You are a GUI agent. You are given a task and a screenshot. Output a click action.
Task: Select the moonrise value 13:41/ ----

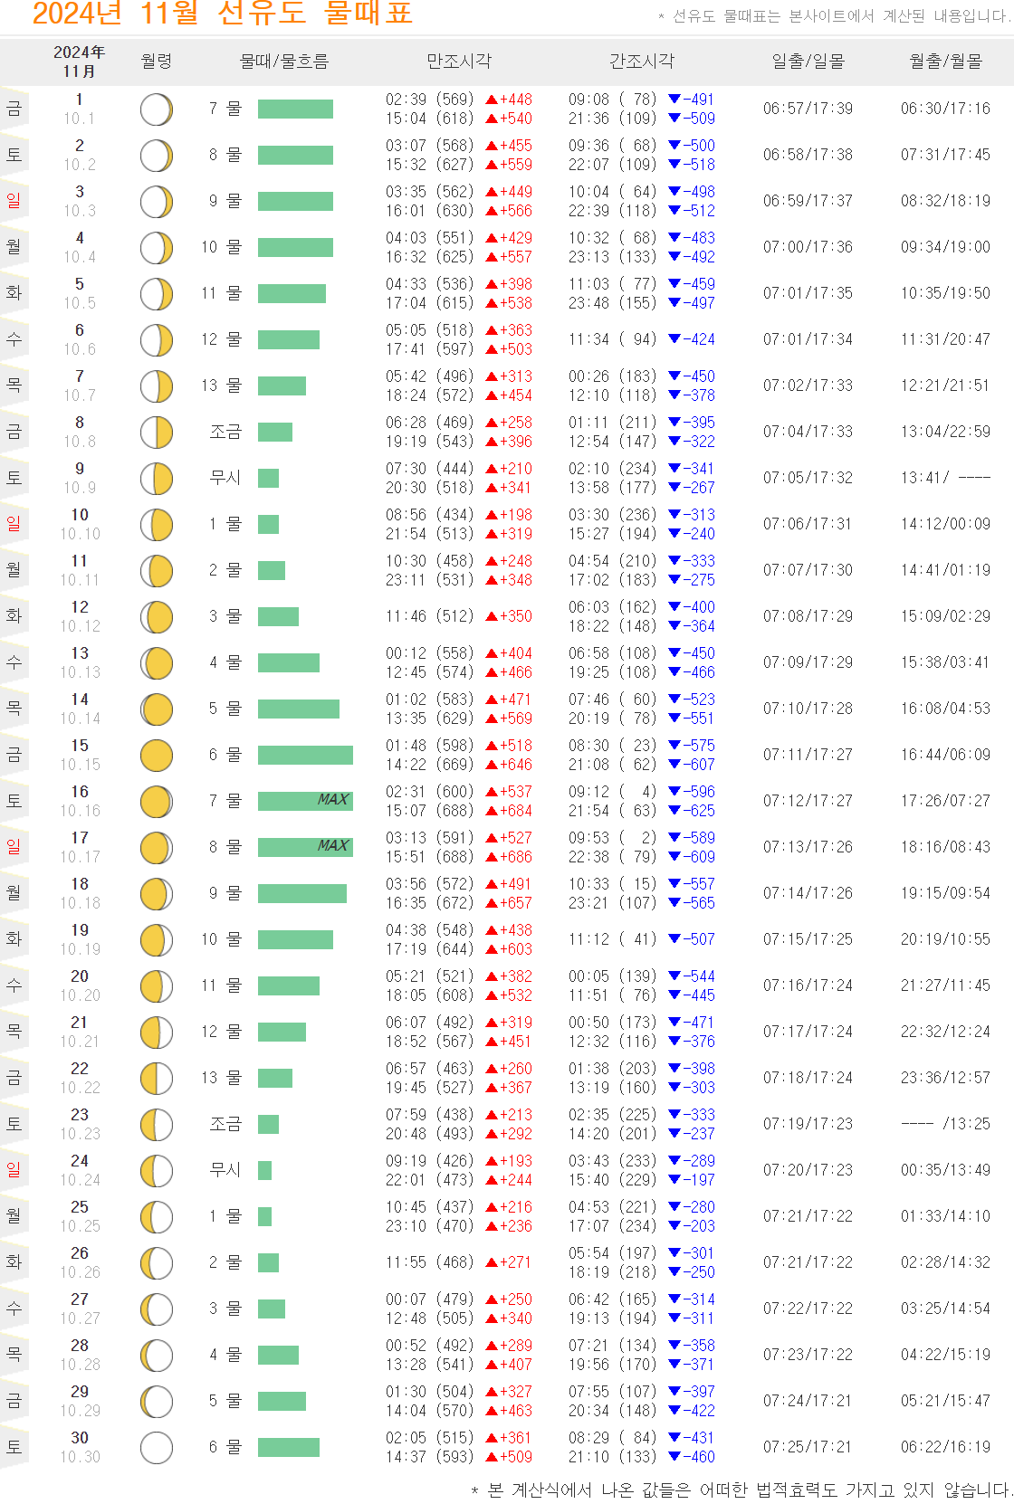tap(945, 478)
